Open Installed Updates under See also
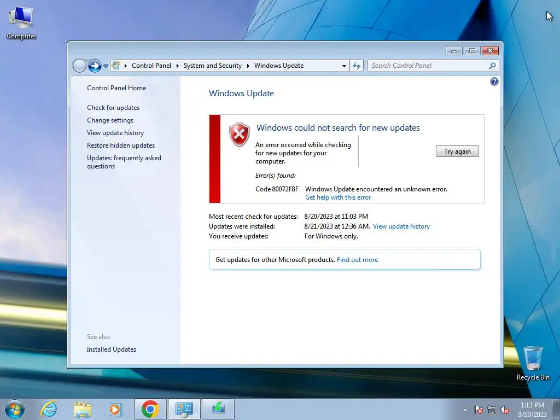560x420 pixels. [x=112, y=349]
